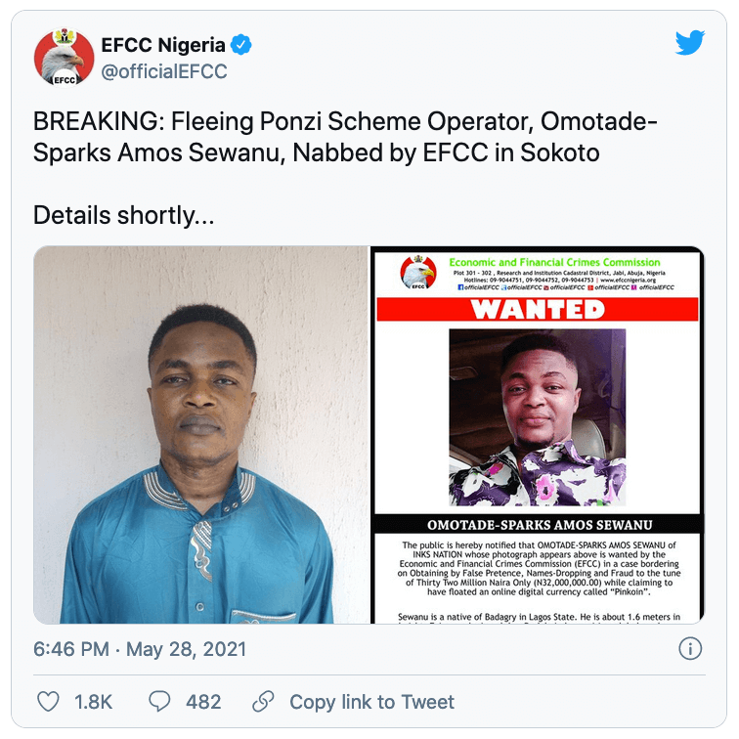This screenshot has width=739, height=739.
Task: Click the Twitter bird logo
Action: (x=689, y=44)
